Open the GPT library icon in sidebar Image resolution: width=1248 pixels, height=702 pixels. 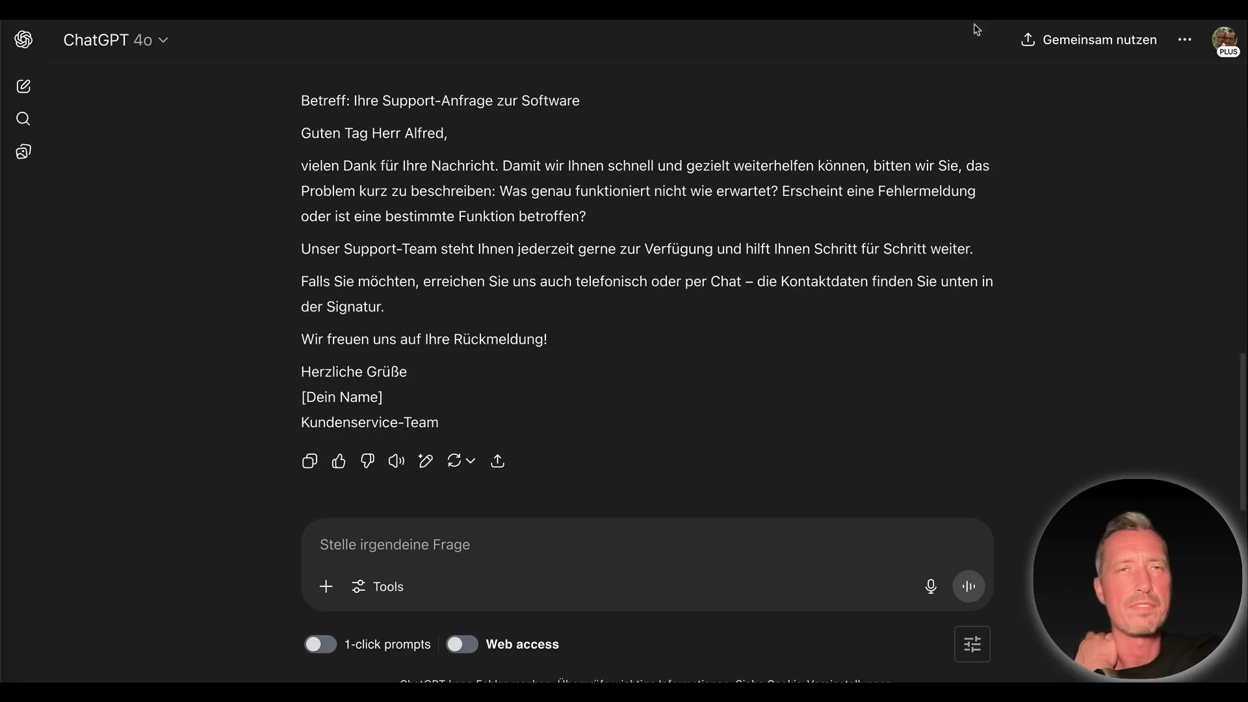[23, 151]
